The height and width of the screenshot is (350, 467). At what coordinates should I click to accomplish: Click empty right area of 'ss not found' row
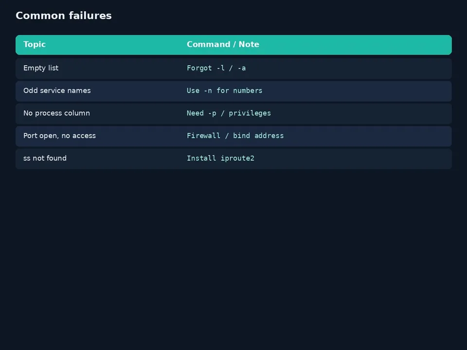tap(358, 159)
